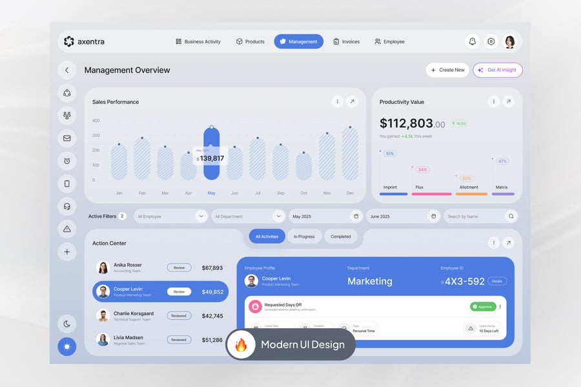
Task: Click the Create New button
Action: point(447,70)
